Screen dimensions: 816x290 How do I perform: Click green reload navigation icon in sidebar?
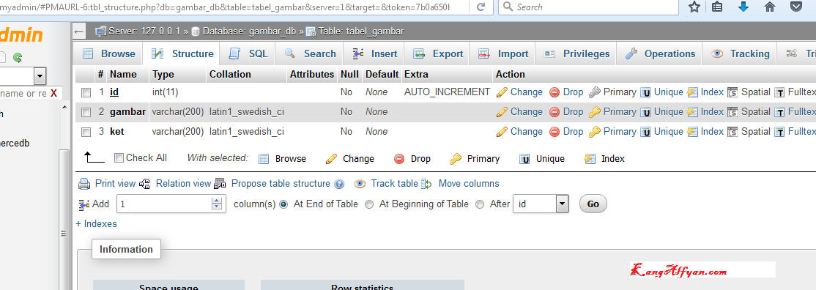pos(18,57)
